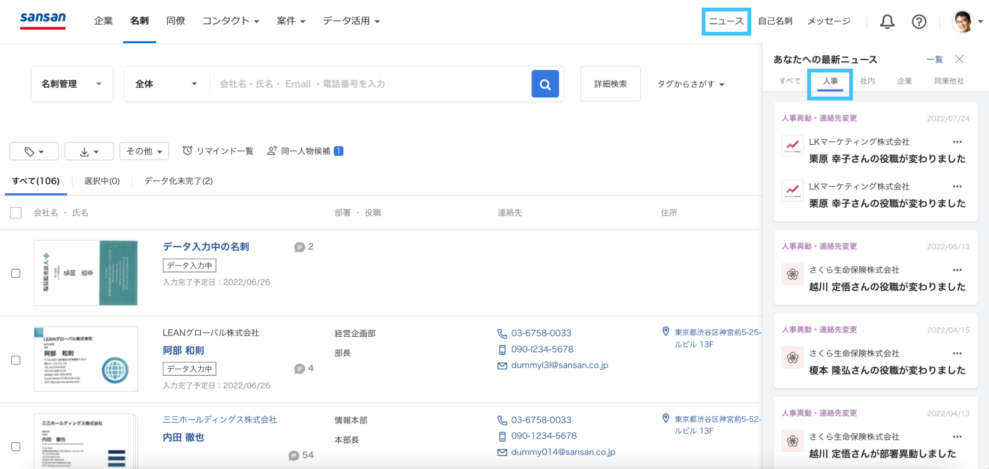Select the データ化未完了(2) tab

[179, 181]
